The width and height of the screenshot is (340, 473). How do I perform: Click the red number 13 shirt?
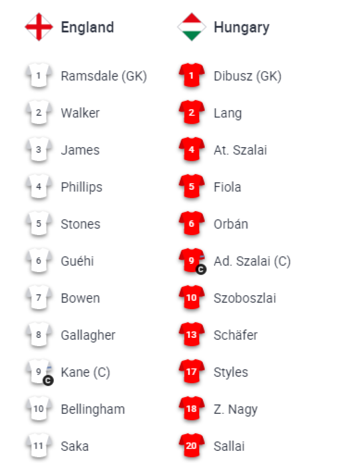192,335
